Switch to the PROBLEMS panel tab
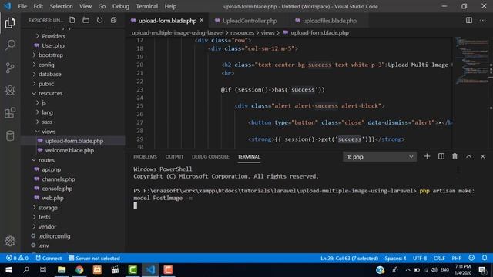 click(x=145, y=157)
